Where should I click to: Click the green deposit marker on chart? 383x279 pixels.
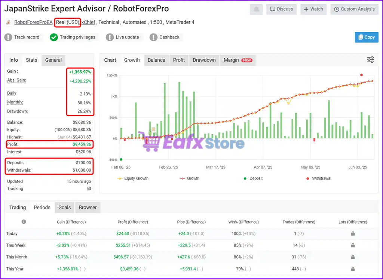(x=121, y=160)
